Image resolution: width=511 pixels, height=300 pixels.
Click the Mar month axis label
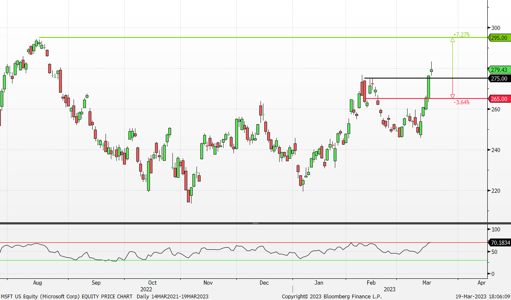(x=427, y=283)
